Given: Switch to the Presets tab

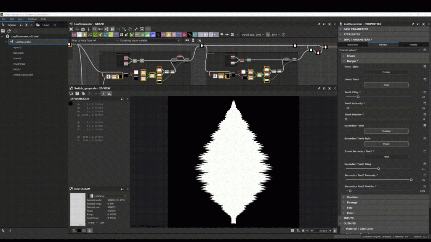Looking at the screenshot, I should [413, 45].
